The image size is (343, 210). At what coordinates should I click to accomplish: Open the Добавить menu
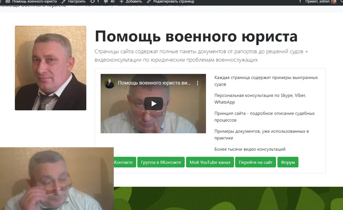(x=134, y=1)
